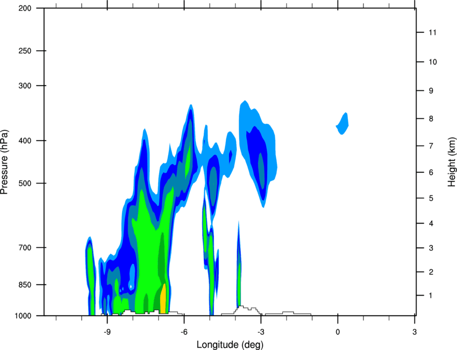The image size is (457, 350).
Task: Click the Longitude (deg) axis title
Action: (x=230, y=345)
